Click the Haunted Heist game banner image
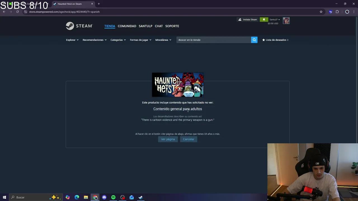This screenshot has height=201, width=358. 178,85
